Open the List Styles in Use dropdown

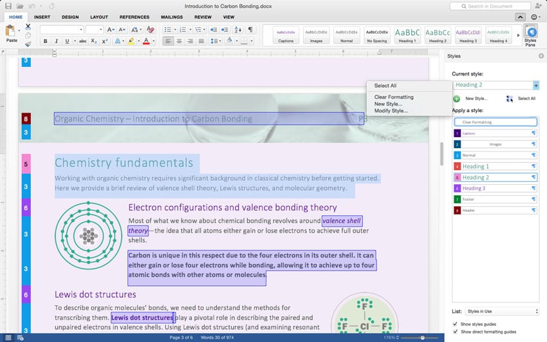pos(502,311)
